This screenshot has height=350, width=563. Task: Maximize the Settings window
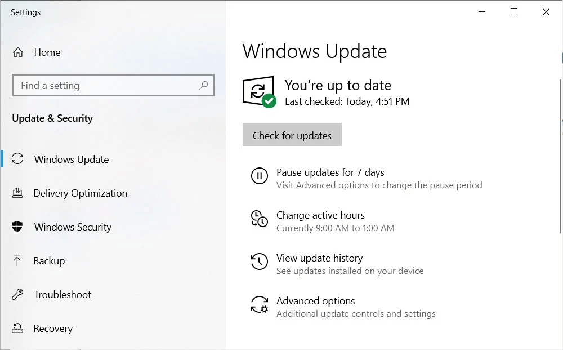pos(514,12)
